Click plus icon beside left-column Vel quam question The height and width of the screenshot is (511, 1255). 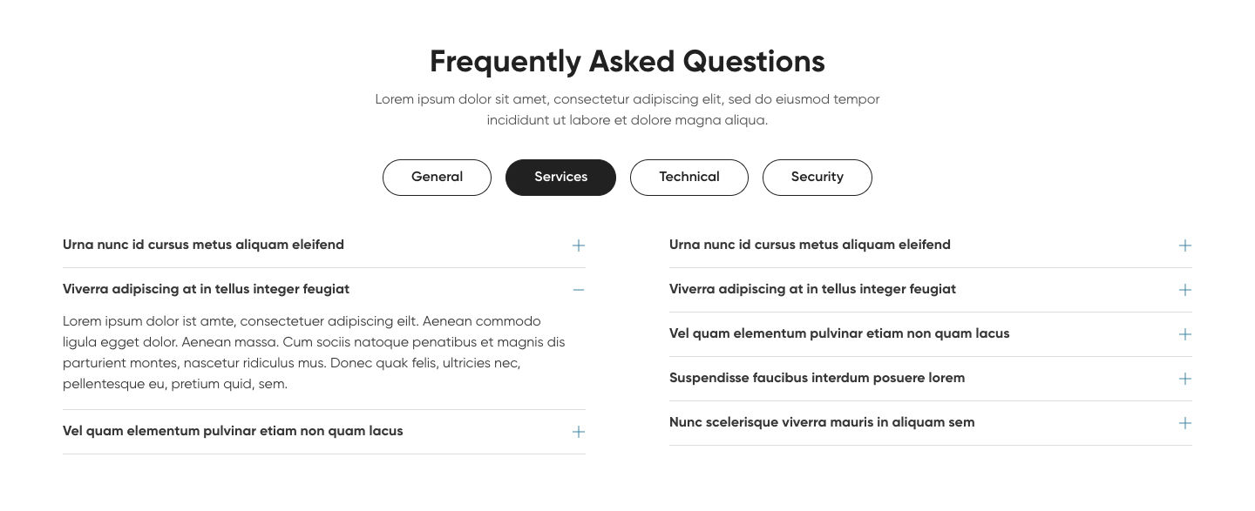click(578, 432)
